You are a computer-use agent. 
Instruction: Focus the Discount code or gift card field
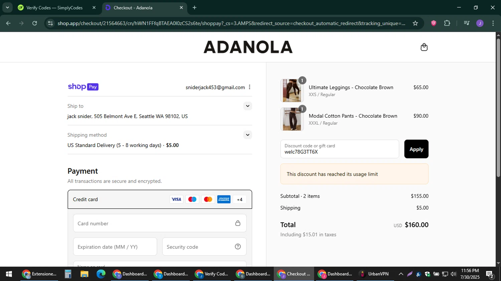pos(339,149)
